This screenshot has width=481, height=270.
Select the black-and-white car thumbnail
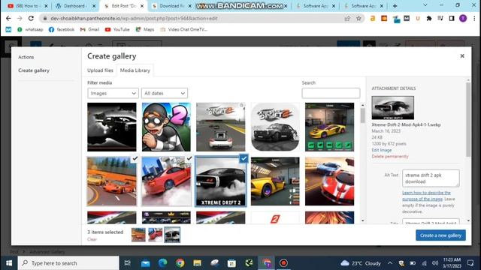point(112,127)
